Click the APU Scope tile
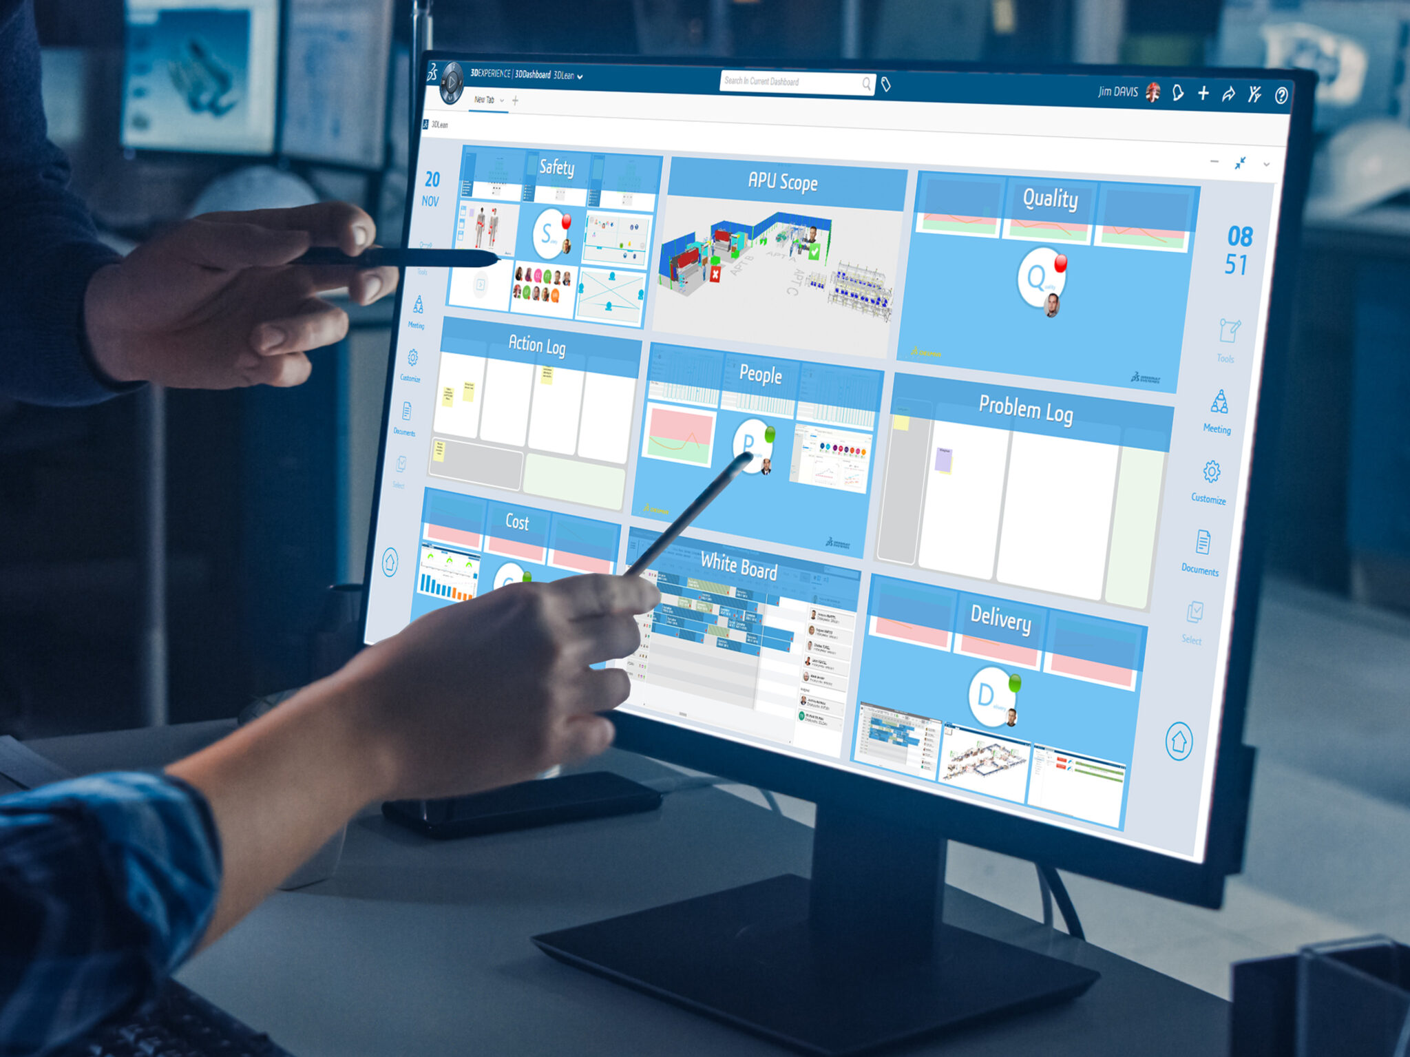Viewport: 1410px width, 1057px height. [797, 244]
